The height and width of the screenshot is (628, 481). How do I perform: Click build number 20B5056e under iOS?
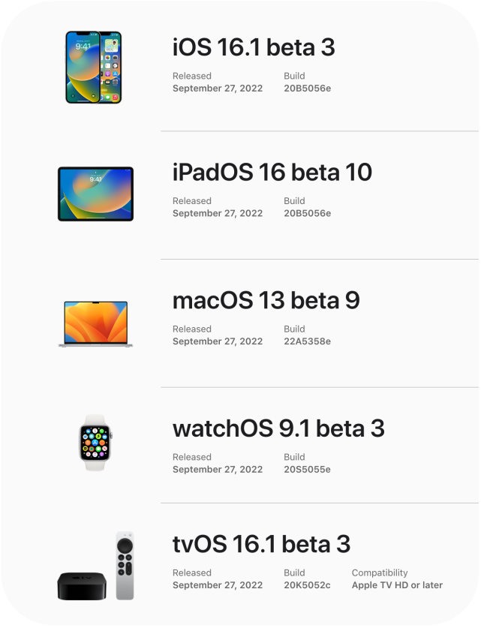point(307,88)
